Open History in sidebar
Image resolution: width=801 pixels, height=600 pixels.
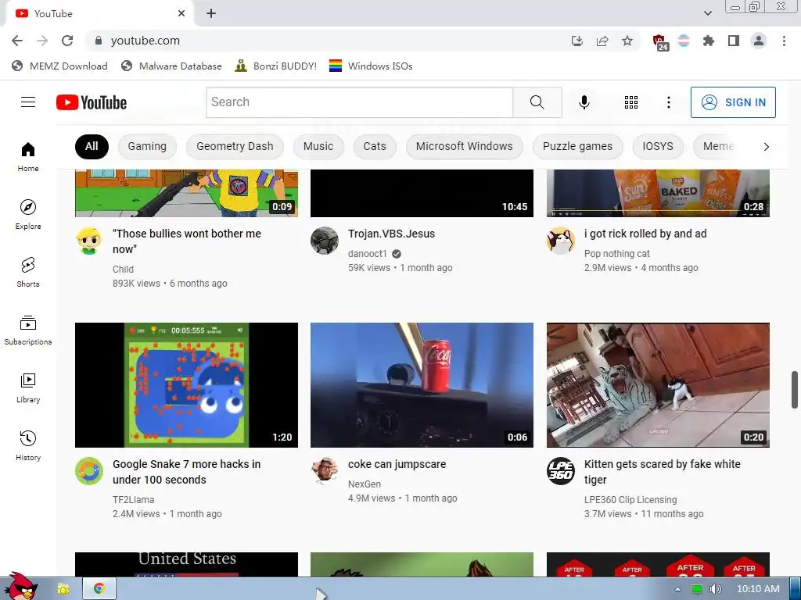point(28,445)
